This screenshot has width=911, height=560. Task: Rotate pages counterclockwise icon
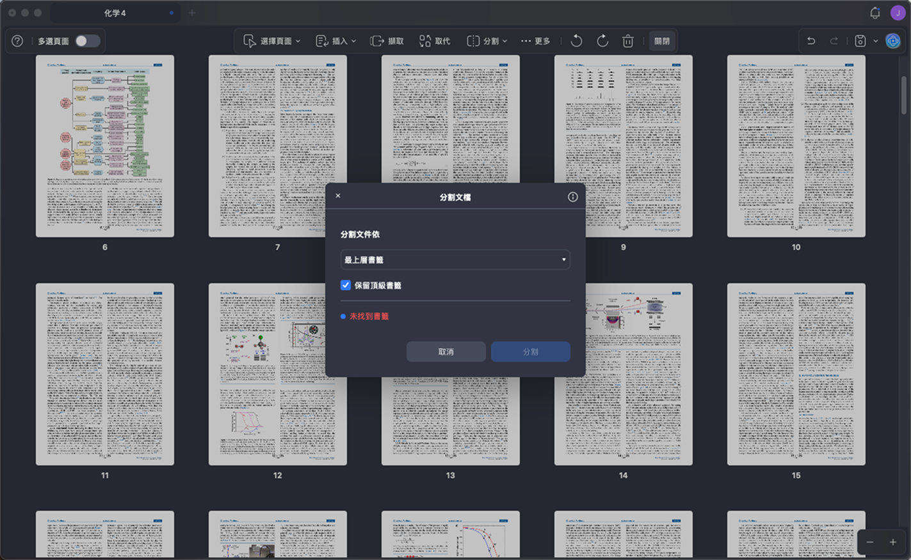pyautogui.click(x=576, y=41)
